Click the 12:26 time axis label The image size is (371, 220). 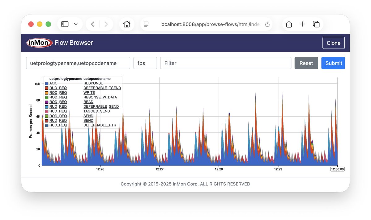coord(100,169)
